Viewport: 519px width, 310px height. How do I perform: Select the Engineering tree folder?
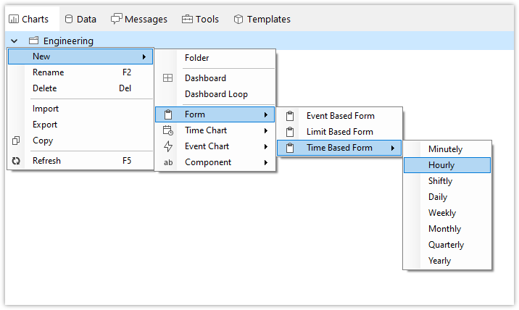pyautogui.click(x=68, y=41)
